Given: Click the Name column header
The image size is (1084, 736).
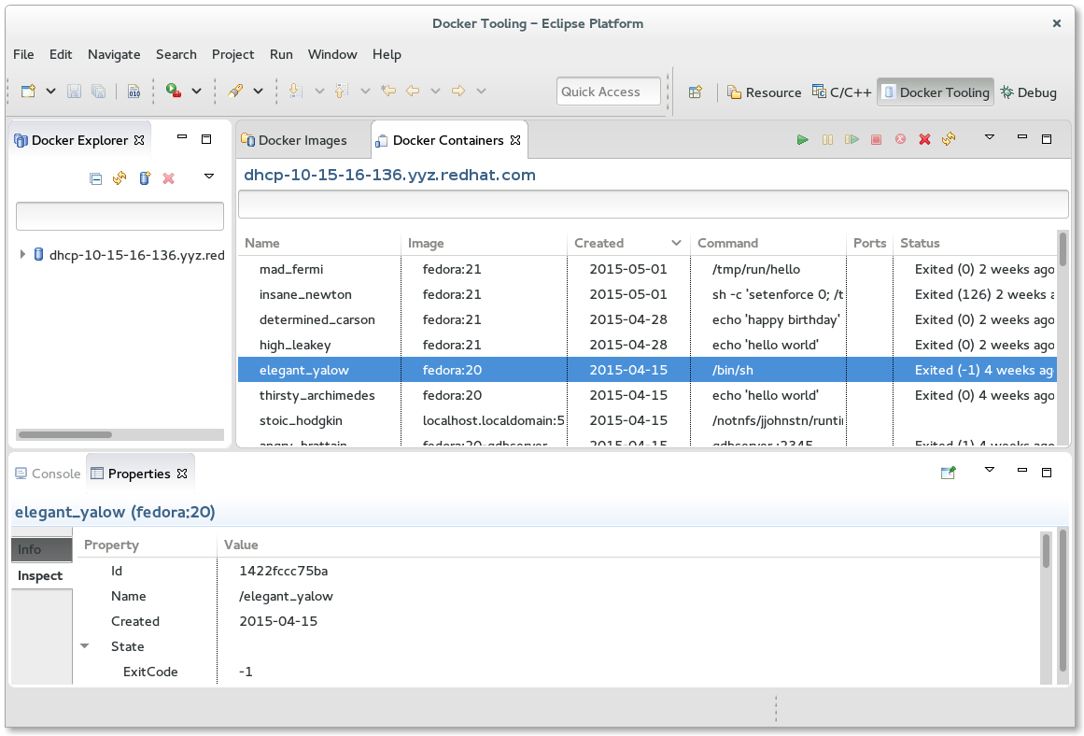Looking at the screenshot, I should point(319,243).
